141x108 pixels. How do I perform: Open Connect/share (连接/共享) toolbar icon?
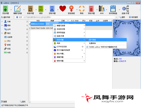point(125,9)
